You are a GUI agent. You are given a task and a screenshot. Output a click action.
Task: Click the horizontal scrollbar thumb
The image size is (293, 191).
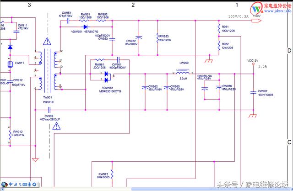(210, 189)
